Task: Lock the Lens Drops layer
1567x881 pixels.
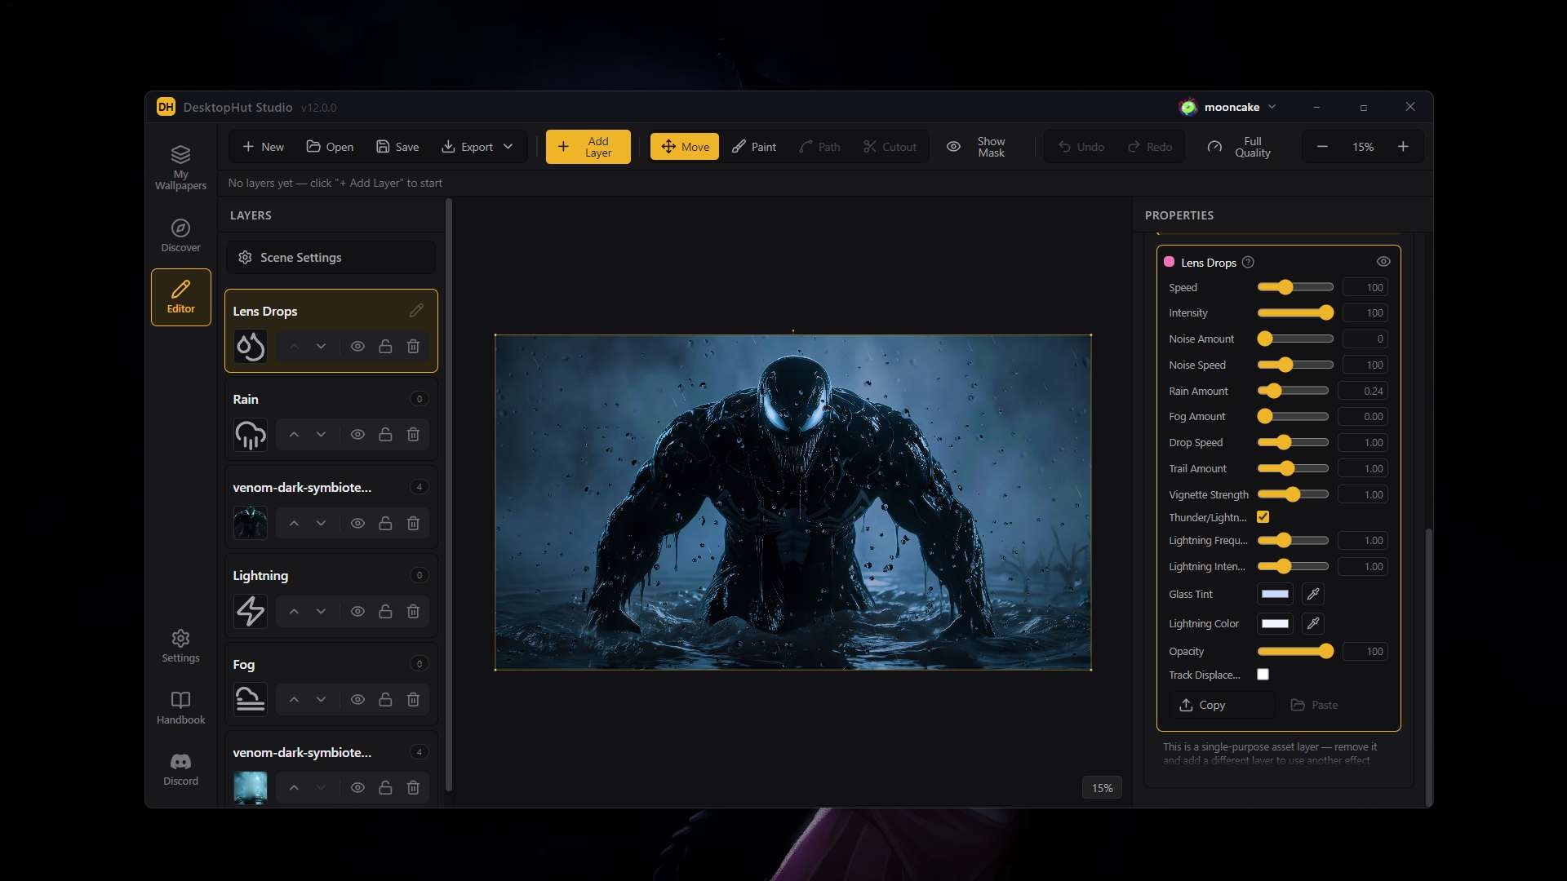Action: (385, 347)
